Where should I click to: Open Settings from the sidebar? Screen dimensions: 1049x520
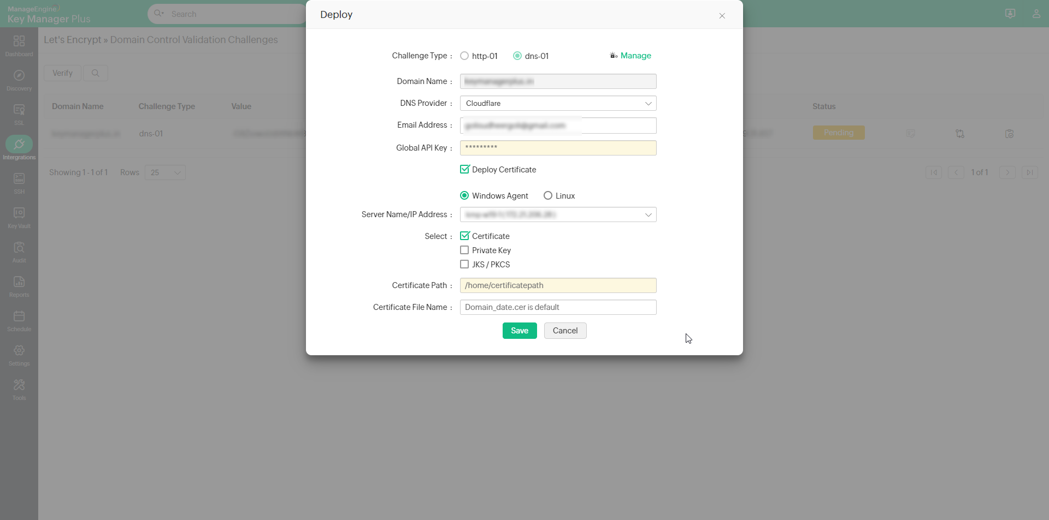point(19,354)
